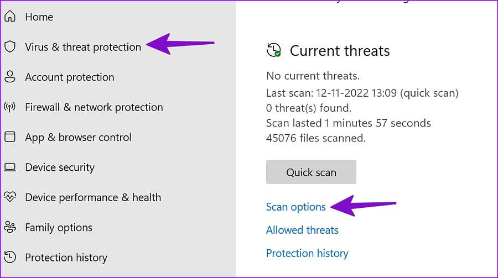The height and width of the screenshot is (278, 498).
Task: Go to Home in the sidebar
Action: [39, 17]
